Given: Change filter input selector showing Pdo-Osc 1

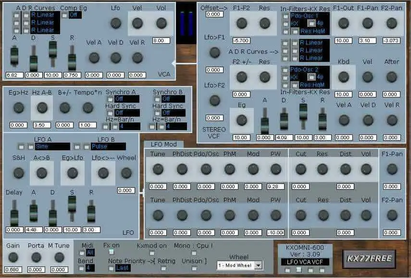Looking at the screenshot, I should click(310, 16).
